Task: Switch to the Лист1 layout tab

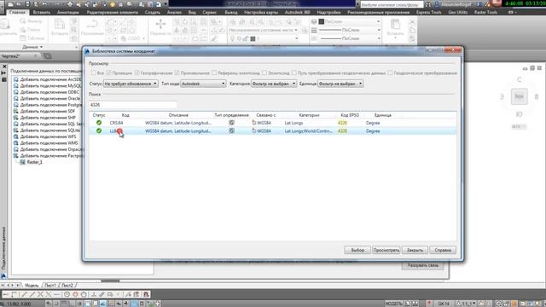Action: (x=50, y=286)
